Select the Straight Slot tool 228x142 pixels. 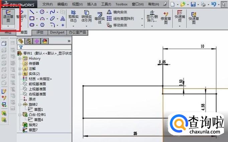32,25
